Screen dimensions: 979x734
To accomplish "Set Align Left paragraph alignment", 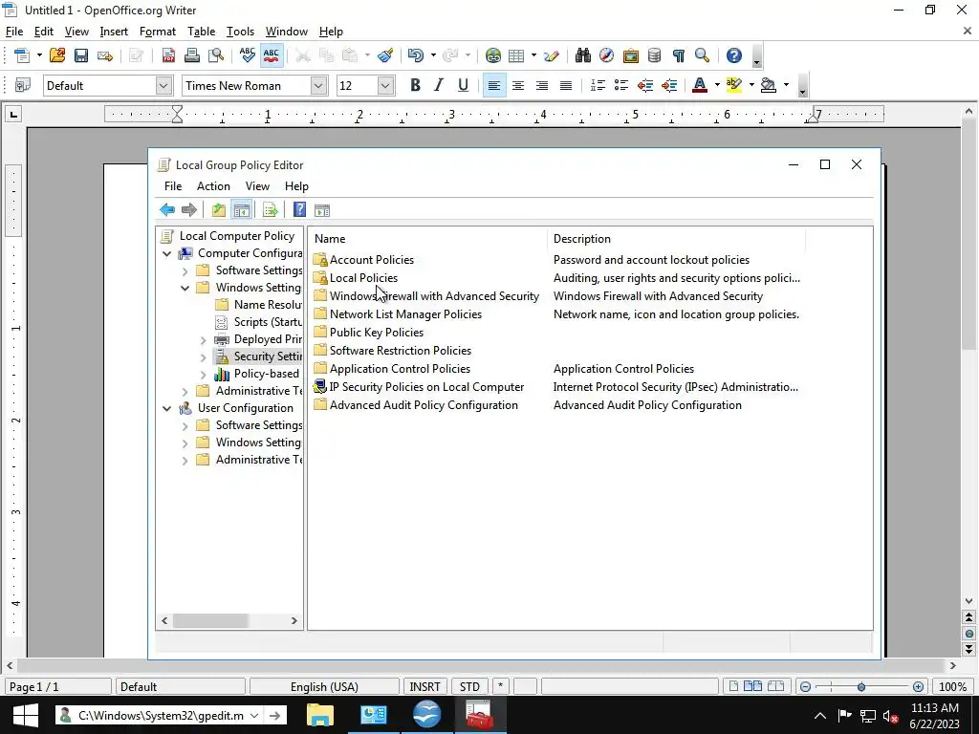I will pos(494,85).
